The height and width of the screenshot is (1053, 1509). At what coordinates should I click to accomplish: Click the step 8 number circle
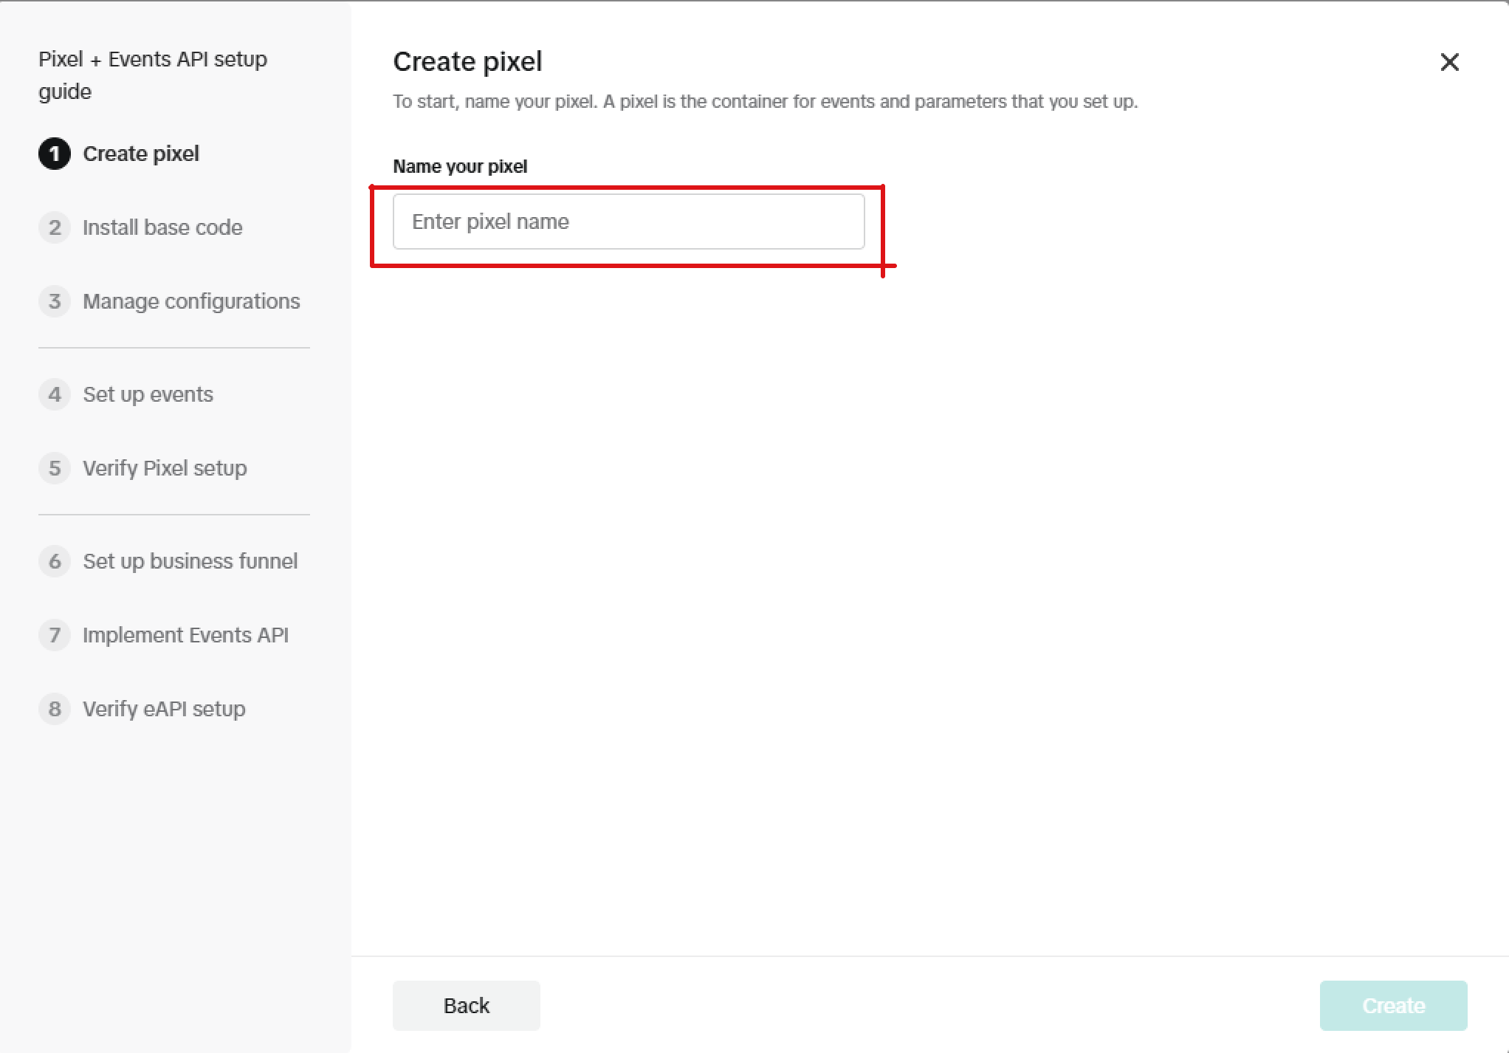(55, 709)
